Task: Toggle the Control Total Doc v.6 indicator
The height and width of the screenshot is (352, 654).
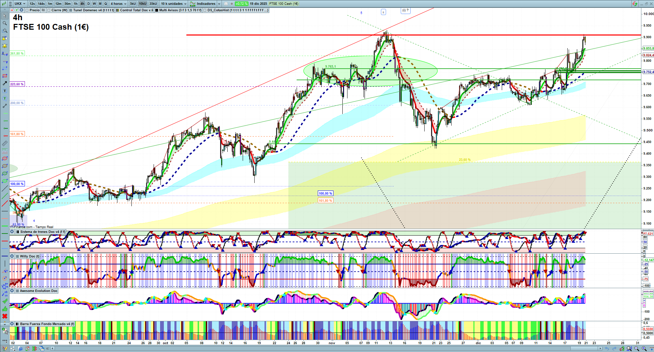Action: point(117,10)
